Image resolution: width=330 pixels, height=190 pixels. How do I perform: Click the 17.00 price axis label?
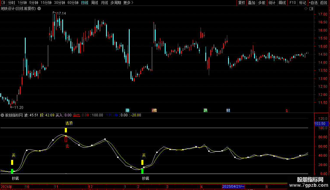click(x=323, y=14)
